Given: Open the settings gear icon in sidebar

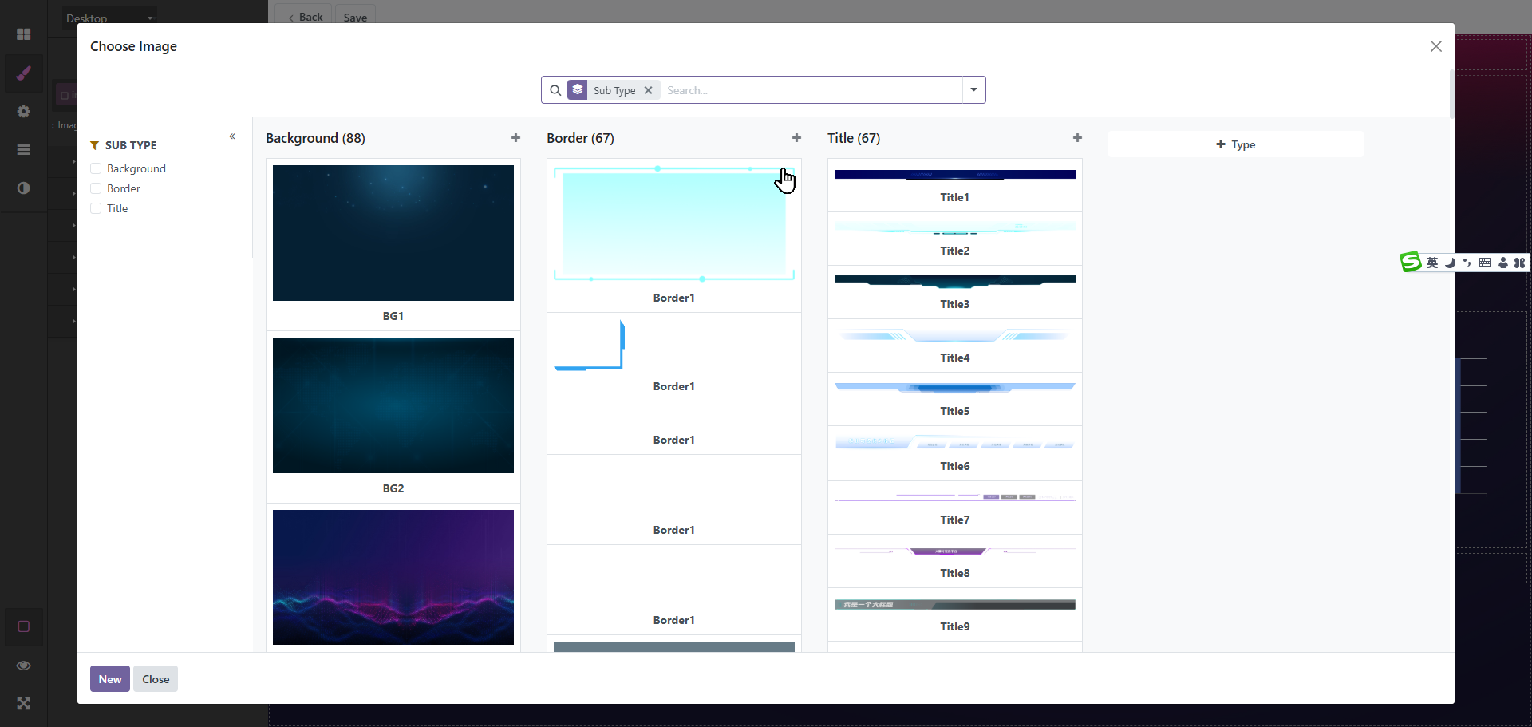Looking at the screenshot, I should coord(24,112).
